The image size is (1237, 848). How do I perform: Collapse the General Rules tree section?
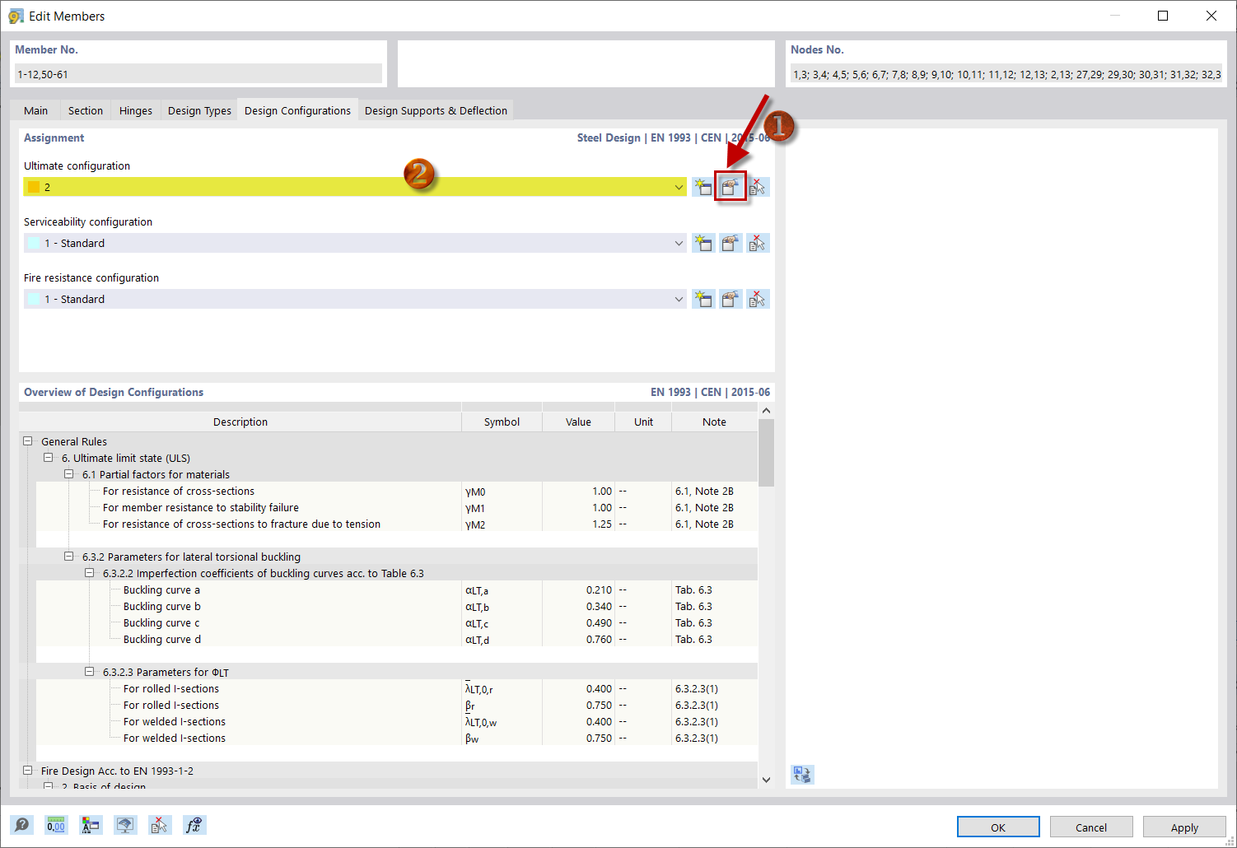27,440
